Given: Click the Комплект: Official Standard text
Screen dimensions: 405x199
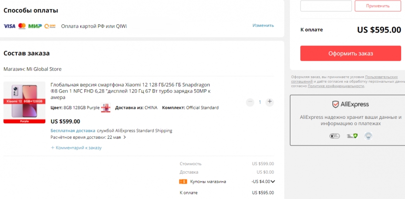Looking at the screenshot, I should (190, 108).
